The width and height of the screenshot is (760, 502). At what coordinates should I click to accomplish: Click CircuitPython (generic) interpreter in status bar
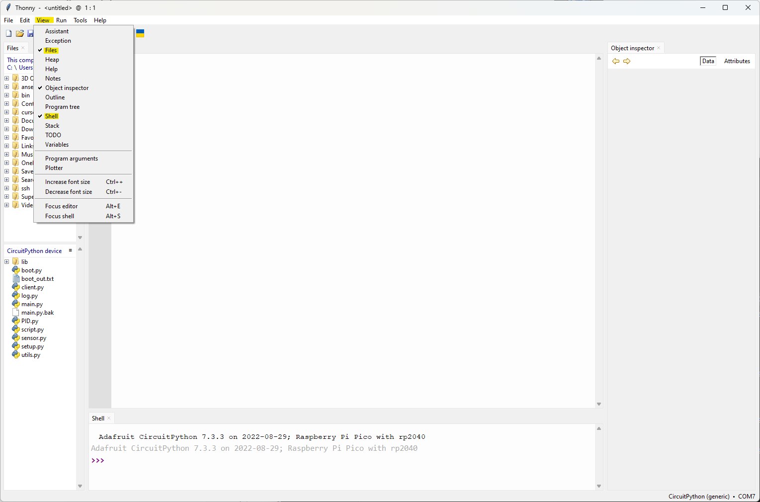[x=699, y=497]
